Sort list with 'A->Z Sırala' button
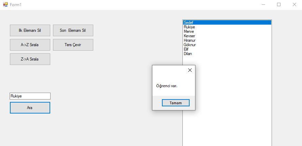Viewport: 302px width, 146px height. [30, 45]
